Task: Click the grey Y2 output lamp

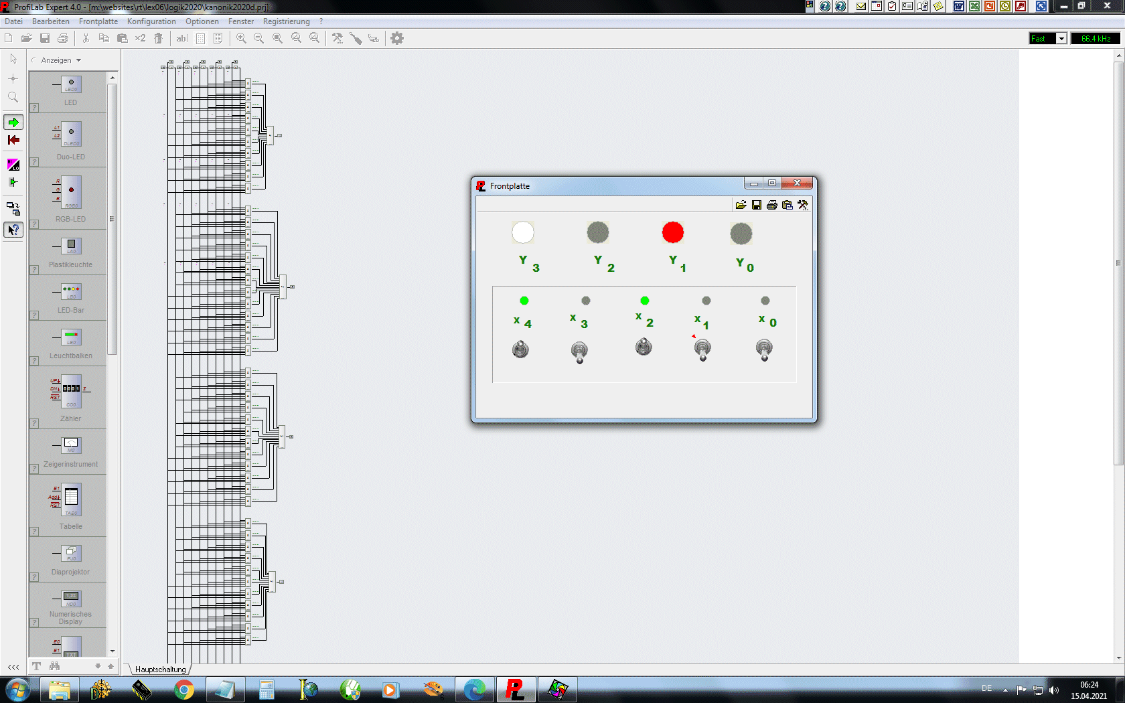Action: tap(598, 232)
